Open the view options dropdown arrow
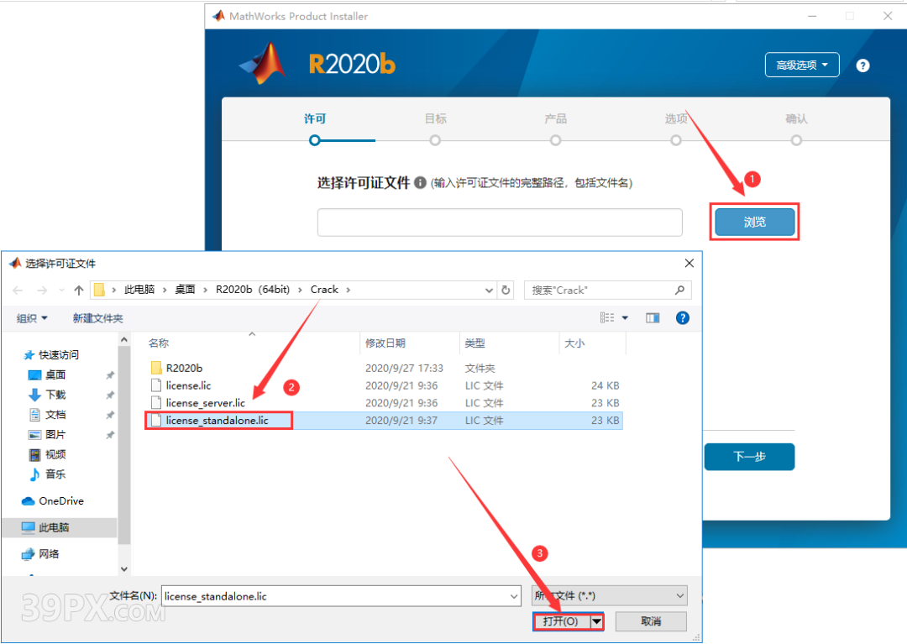This screenshot has height=644, width=907. [625, 318]
